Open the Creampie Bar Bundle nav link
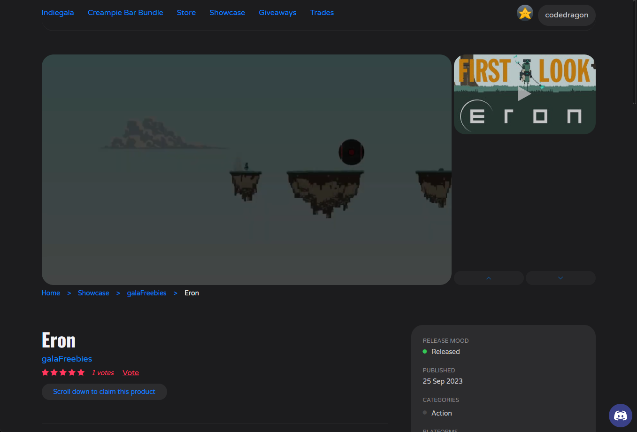This screenshot has height=432, width=637. tap(125, 13)
